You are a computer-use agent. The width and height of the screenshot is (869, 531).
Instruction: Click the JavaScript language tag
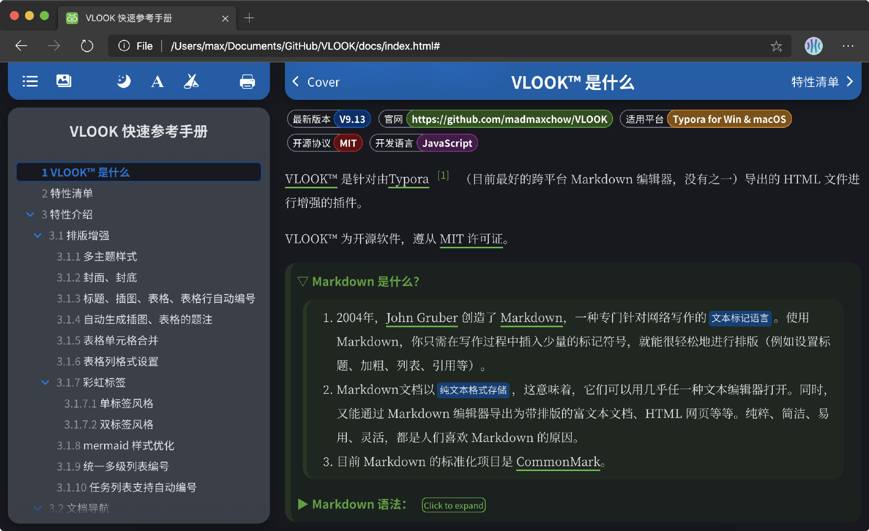(447, 143)
